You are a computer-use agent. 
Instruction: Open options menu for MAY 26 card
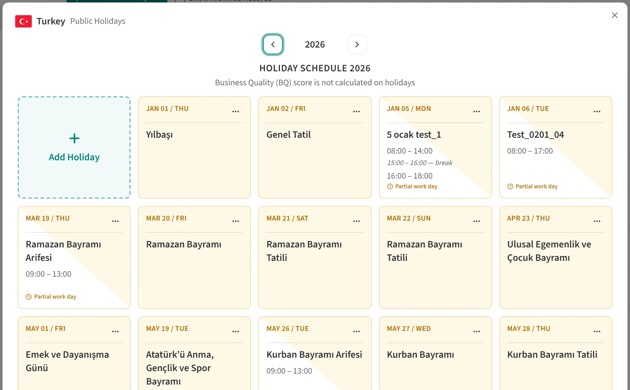coord(356,331)
